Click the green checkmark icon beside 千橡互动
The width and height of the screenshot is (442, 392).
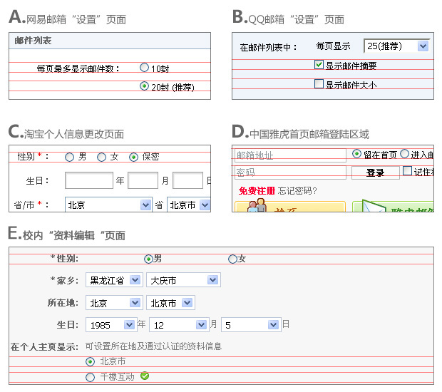coord(145,376)
